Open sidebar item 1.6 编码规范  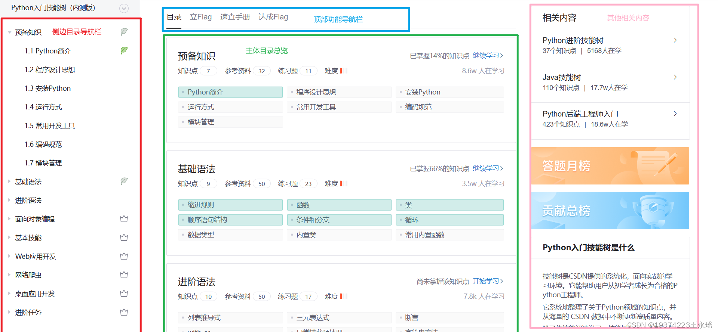[43, 145]
